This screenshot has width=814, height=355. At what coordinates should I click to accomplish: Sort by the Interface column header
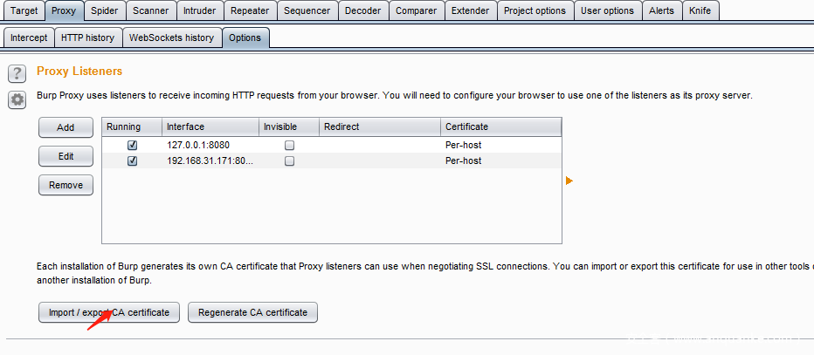click(x=210, y=127)
